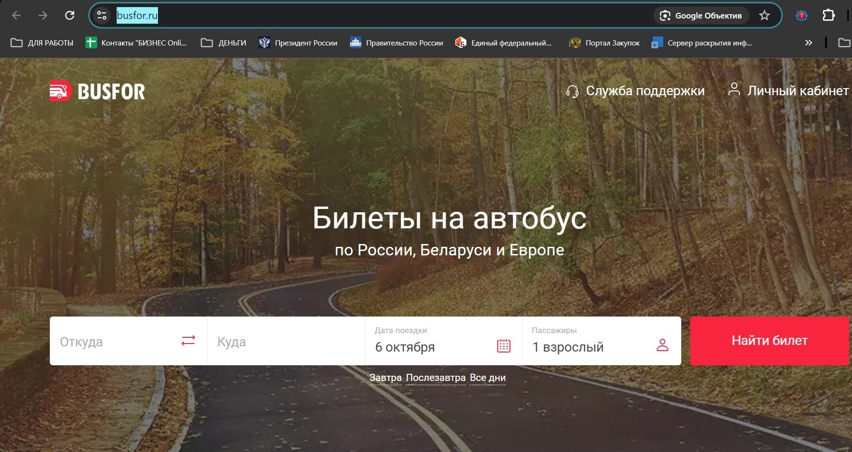Open all bookmarks folder icon
This screenshot has width=852, height=452.
click(x=844, y=43)
